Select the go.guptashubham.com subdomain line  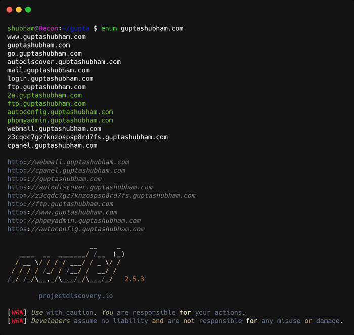click(45, 54)
